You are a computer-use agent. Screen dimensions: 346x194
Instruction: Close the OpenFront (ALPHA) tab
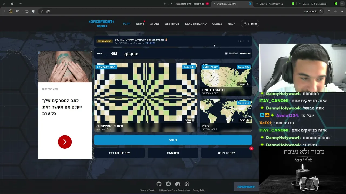coord(214,4)
